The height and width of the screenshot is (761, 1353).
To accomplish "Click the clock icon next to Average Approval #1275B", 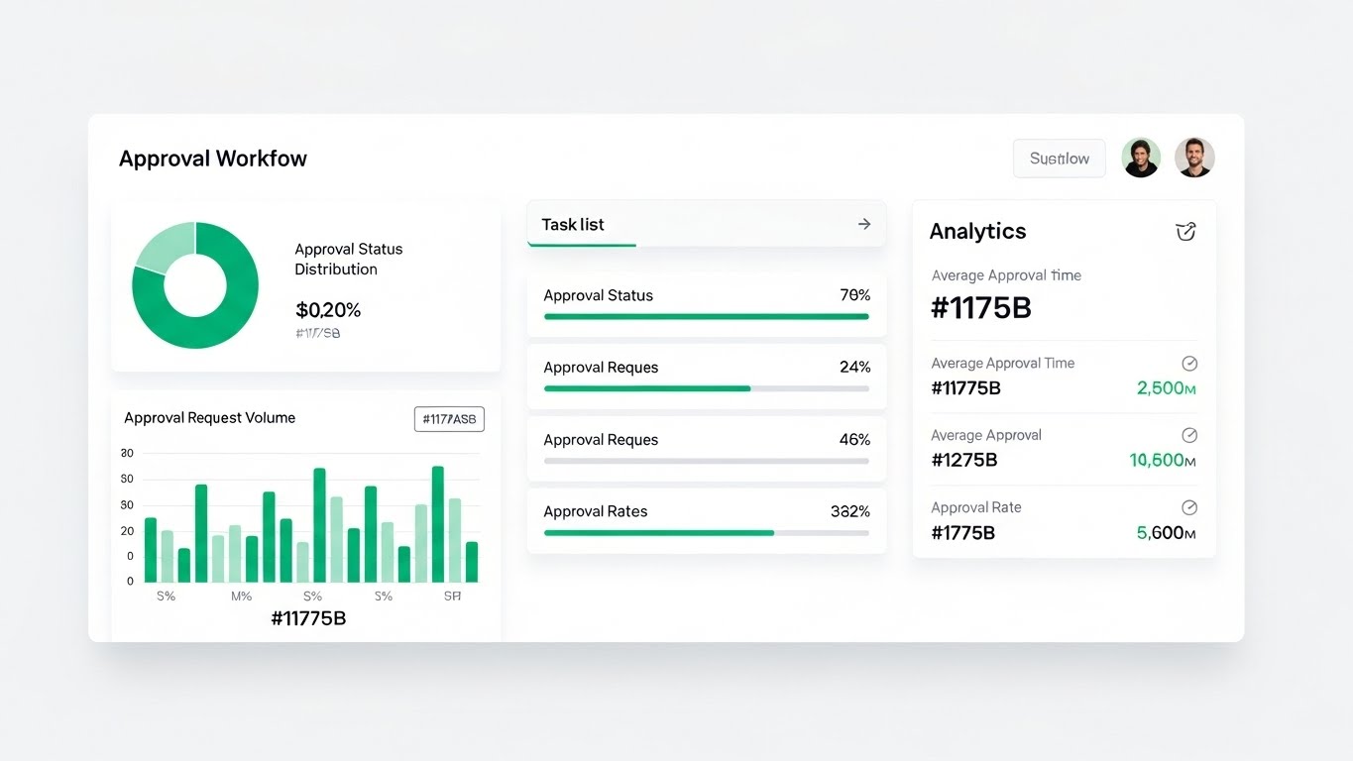I will [x=1189, y=435].
